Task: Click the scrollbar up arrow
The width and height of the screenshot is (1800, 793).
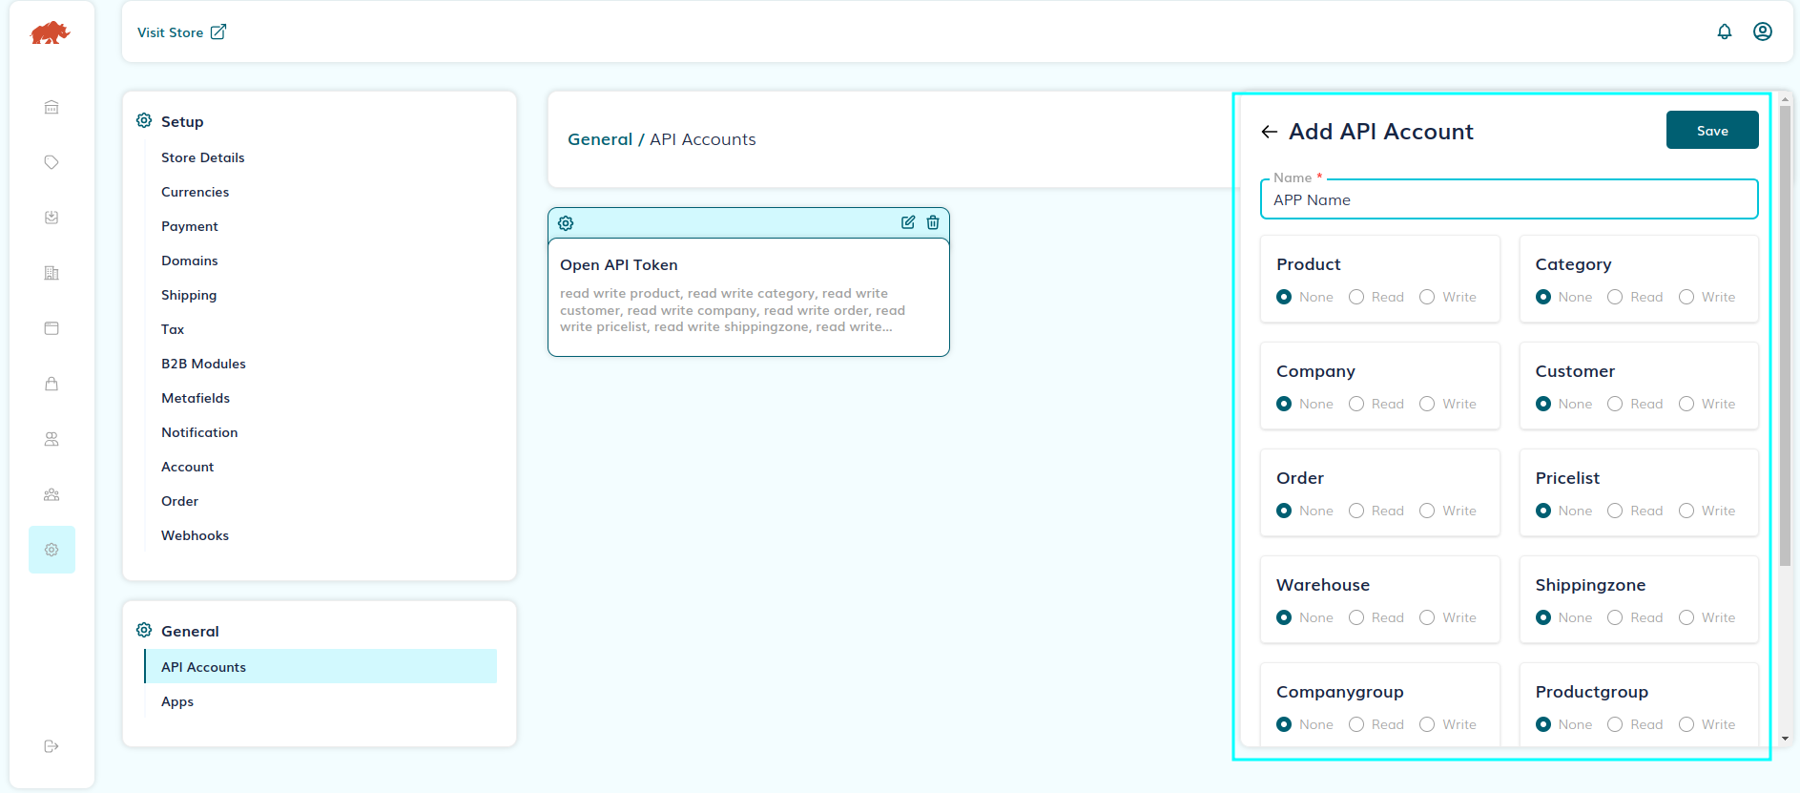Action: coord(1785,98)
